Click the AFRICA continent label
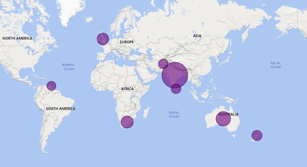Image resolution: width=307 pixels, height=167 pixels. [128, 89]
